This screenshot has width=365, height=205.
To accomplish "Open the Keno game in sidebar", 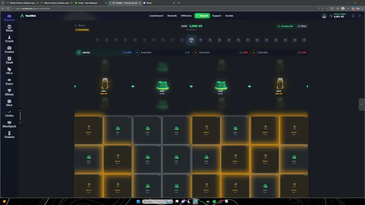I will point(9,82).
